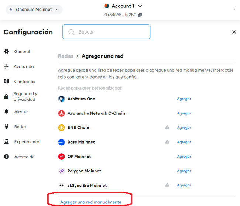
Task: Click the Polygon Mainnet logo icon
Action: 62,171
